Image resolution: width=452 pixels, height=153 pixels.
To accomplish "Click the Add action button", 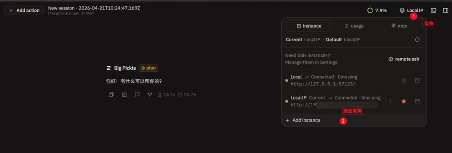I will coord(24,10).
